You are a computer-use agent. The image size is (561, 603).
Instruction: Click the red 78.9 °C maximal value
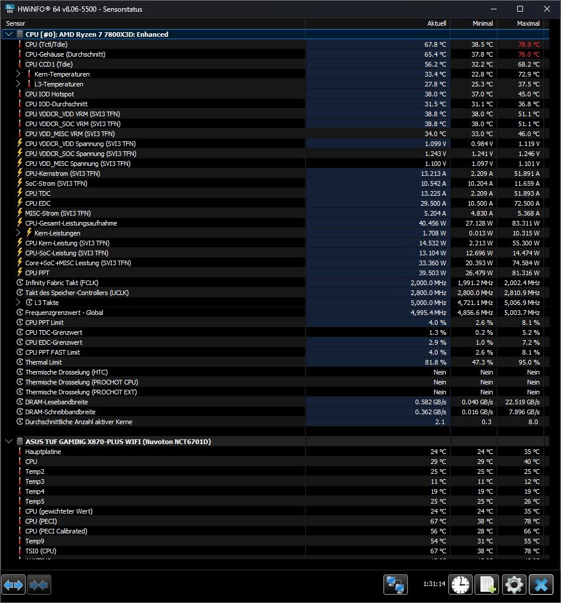(x=529, y=44)
